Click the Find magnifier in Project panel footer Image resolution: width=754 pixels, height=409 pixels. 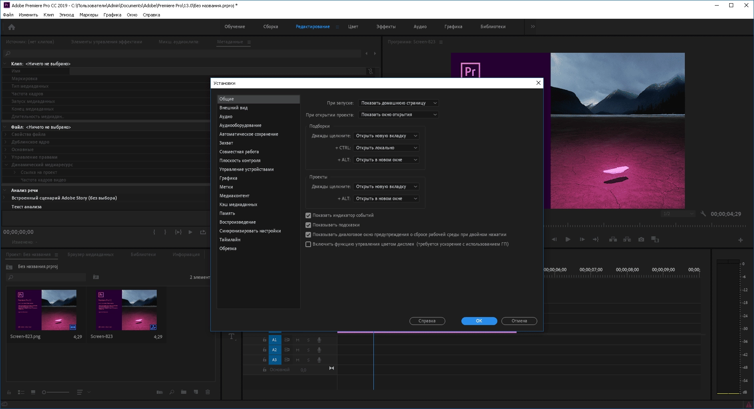coord(172,392)
